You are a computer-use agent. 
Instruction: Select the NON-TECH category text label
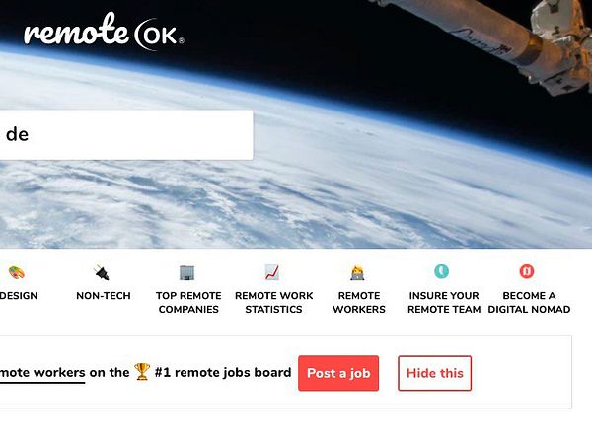(104, 296)
